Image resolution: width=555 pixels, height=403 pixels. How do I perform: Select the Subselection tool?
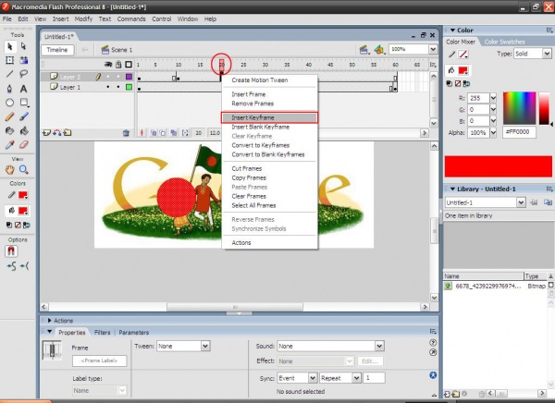click(24, 46)
